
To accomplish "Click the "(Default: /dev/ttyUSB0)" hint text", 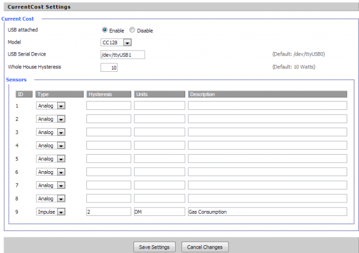I will click(x=298, y=54).
